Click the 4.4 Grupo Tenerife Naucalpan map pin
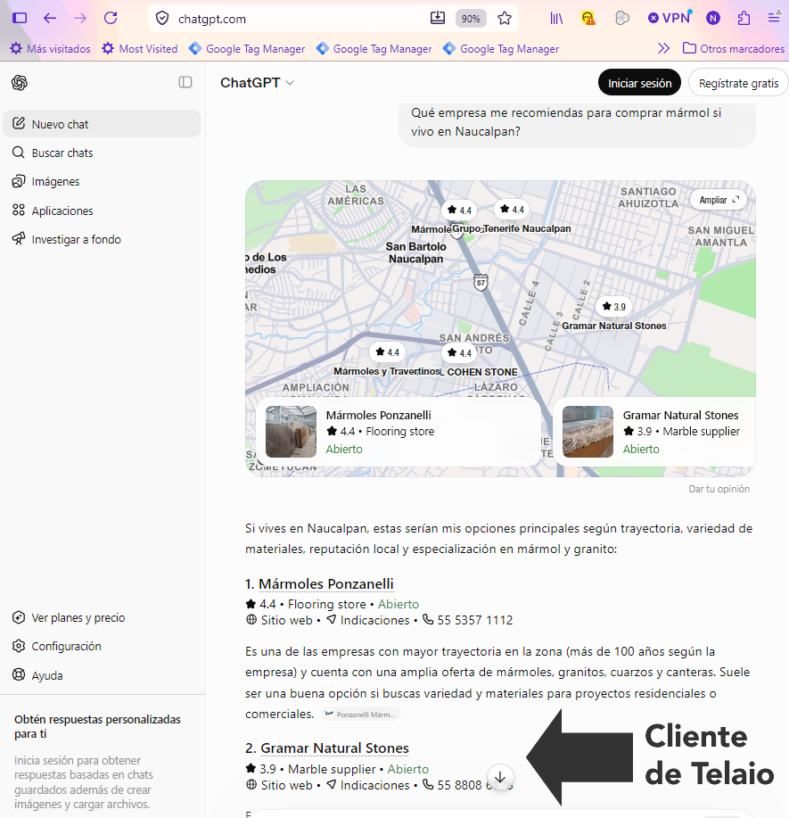Viewport: 789px width, 818px height. click(x=512, y=210)
